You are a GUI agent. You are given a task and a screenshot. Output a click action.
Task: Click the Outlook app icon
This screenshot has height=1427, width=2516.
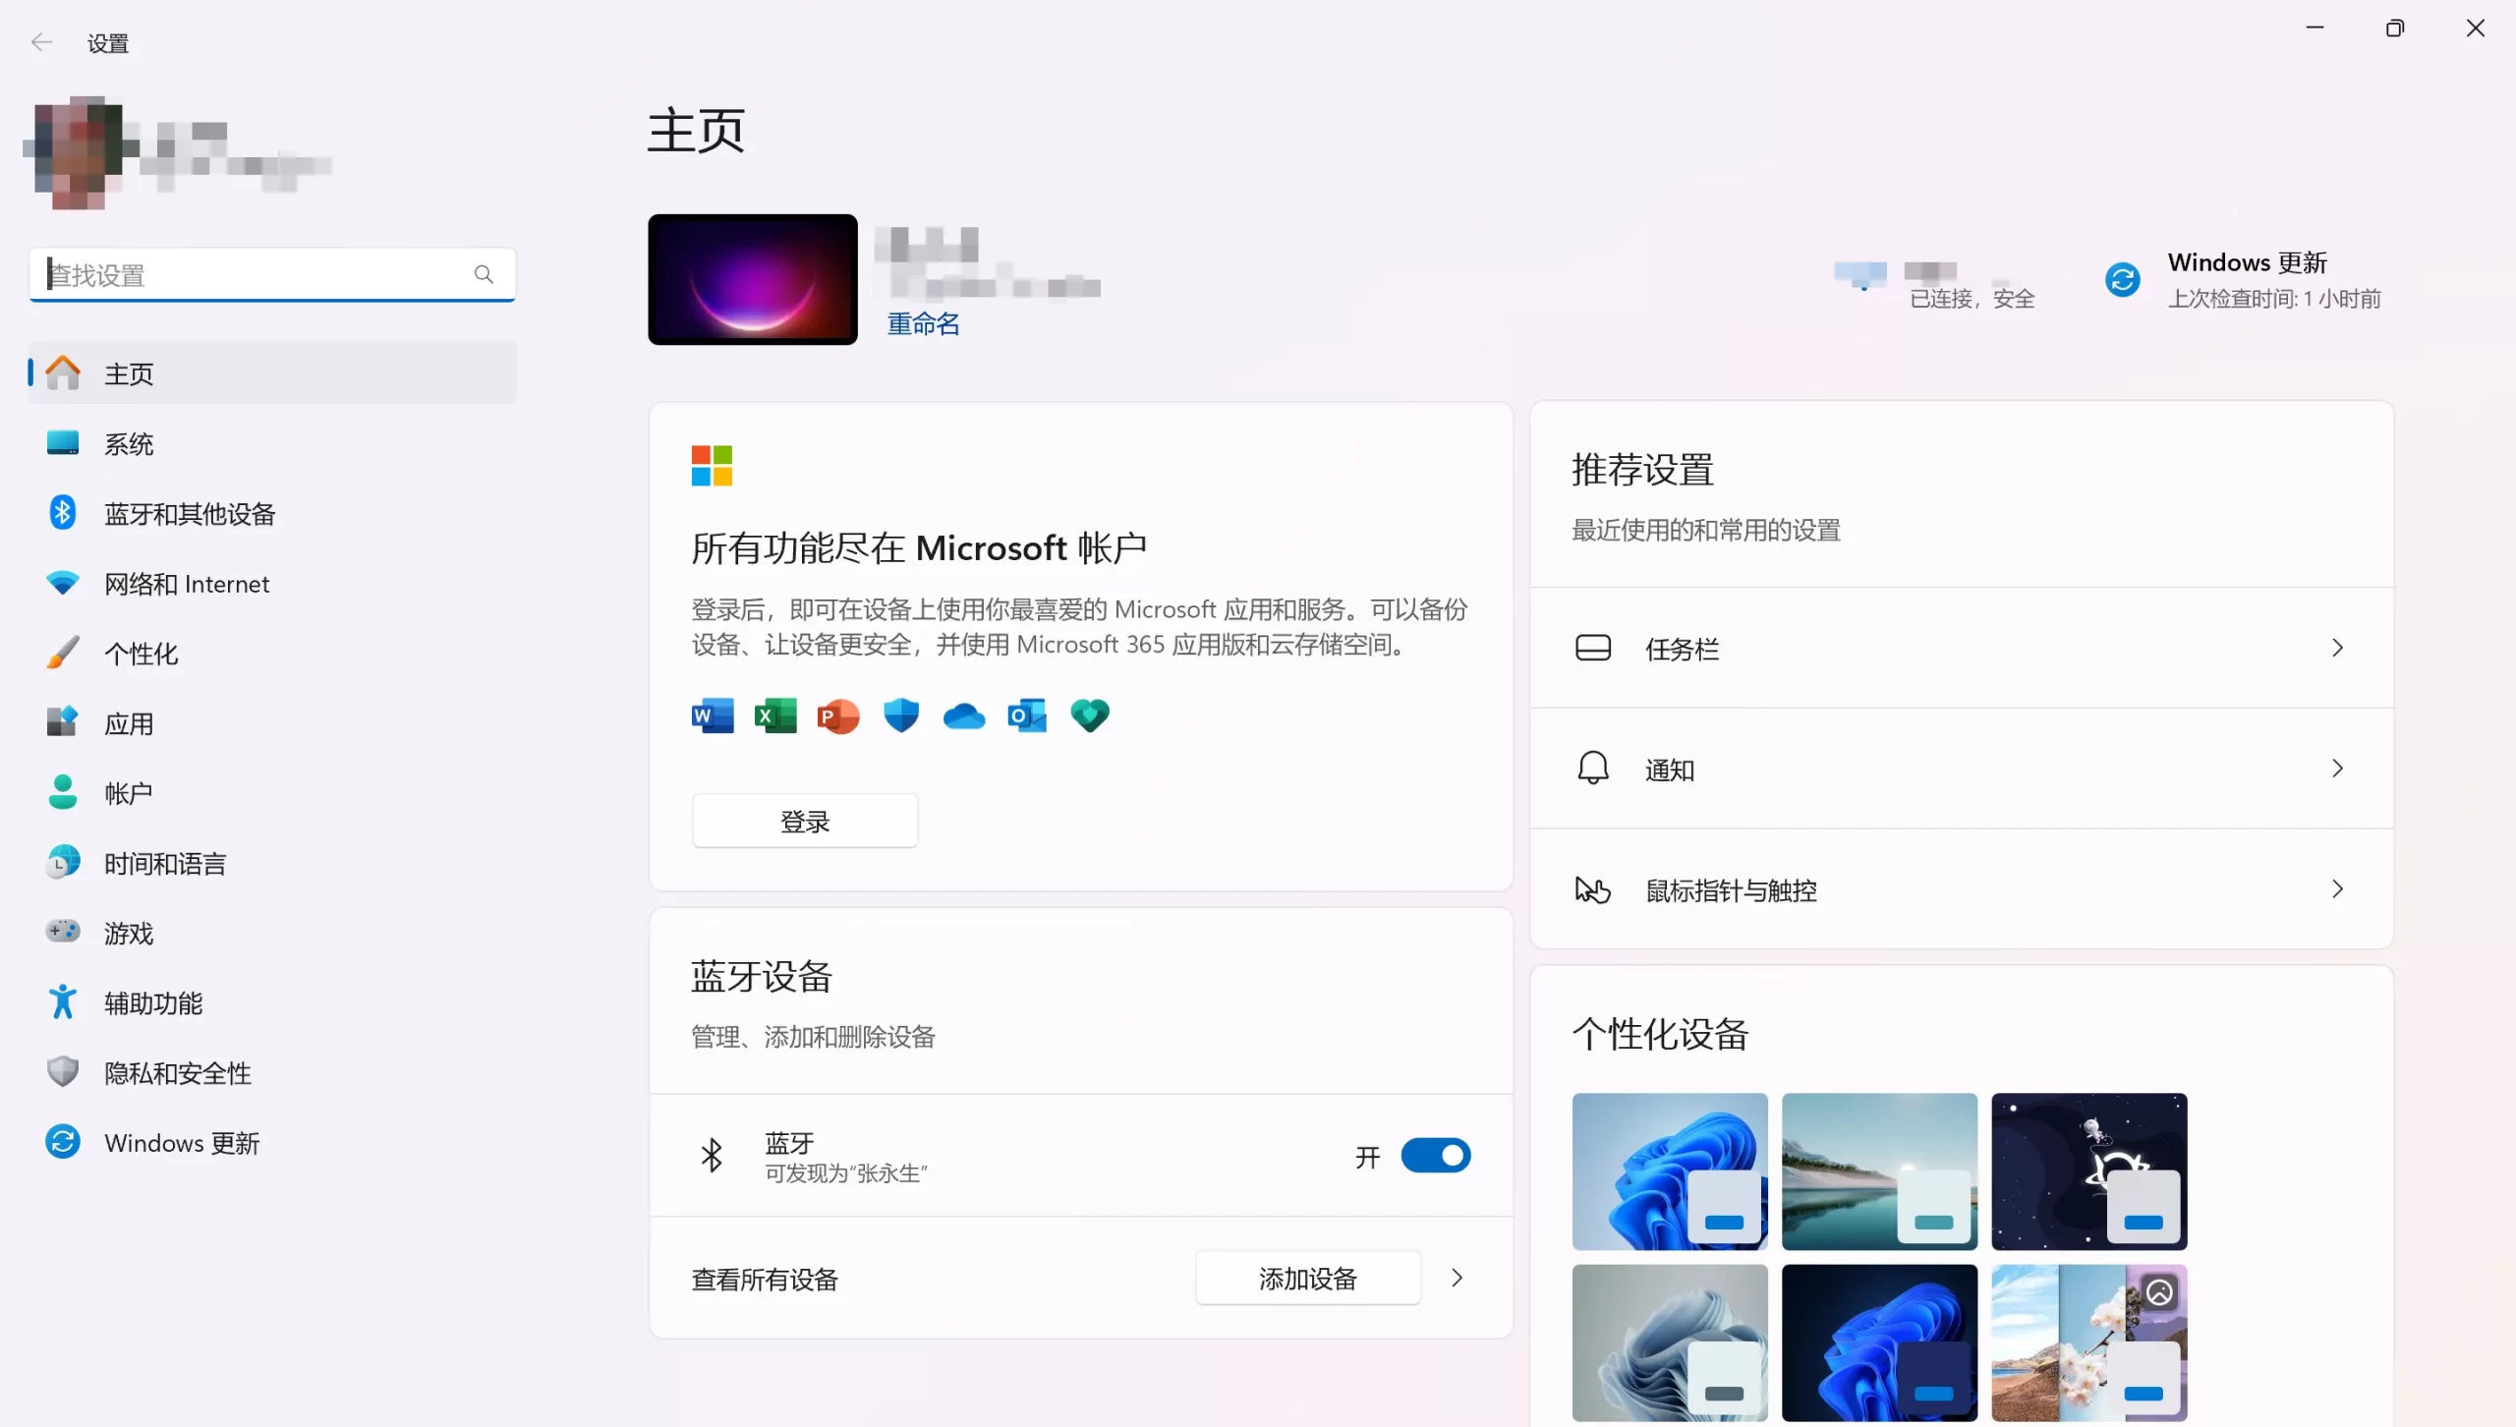(1027, 715)
